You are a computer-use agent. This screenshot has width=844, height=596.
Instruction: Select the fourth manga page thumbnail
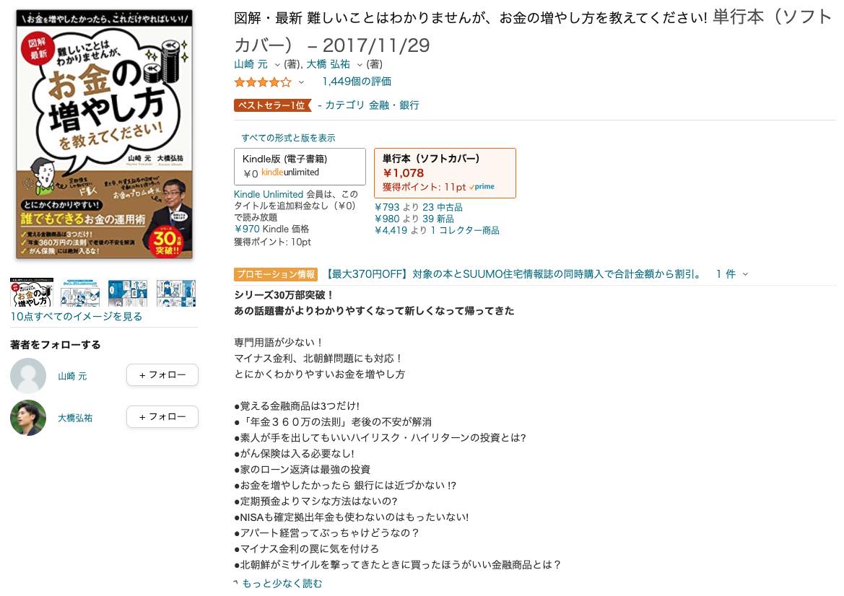[176, 292]
